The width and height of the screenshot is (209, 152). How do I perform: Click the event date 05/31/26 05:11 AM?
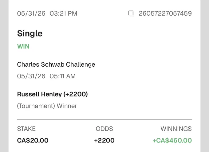tap(46, 76)
